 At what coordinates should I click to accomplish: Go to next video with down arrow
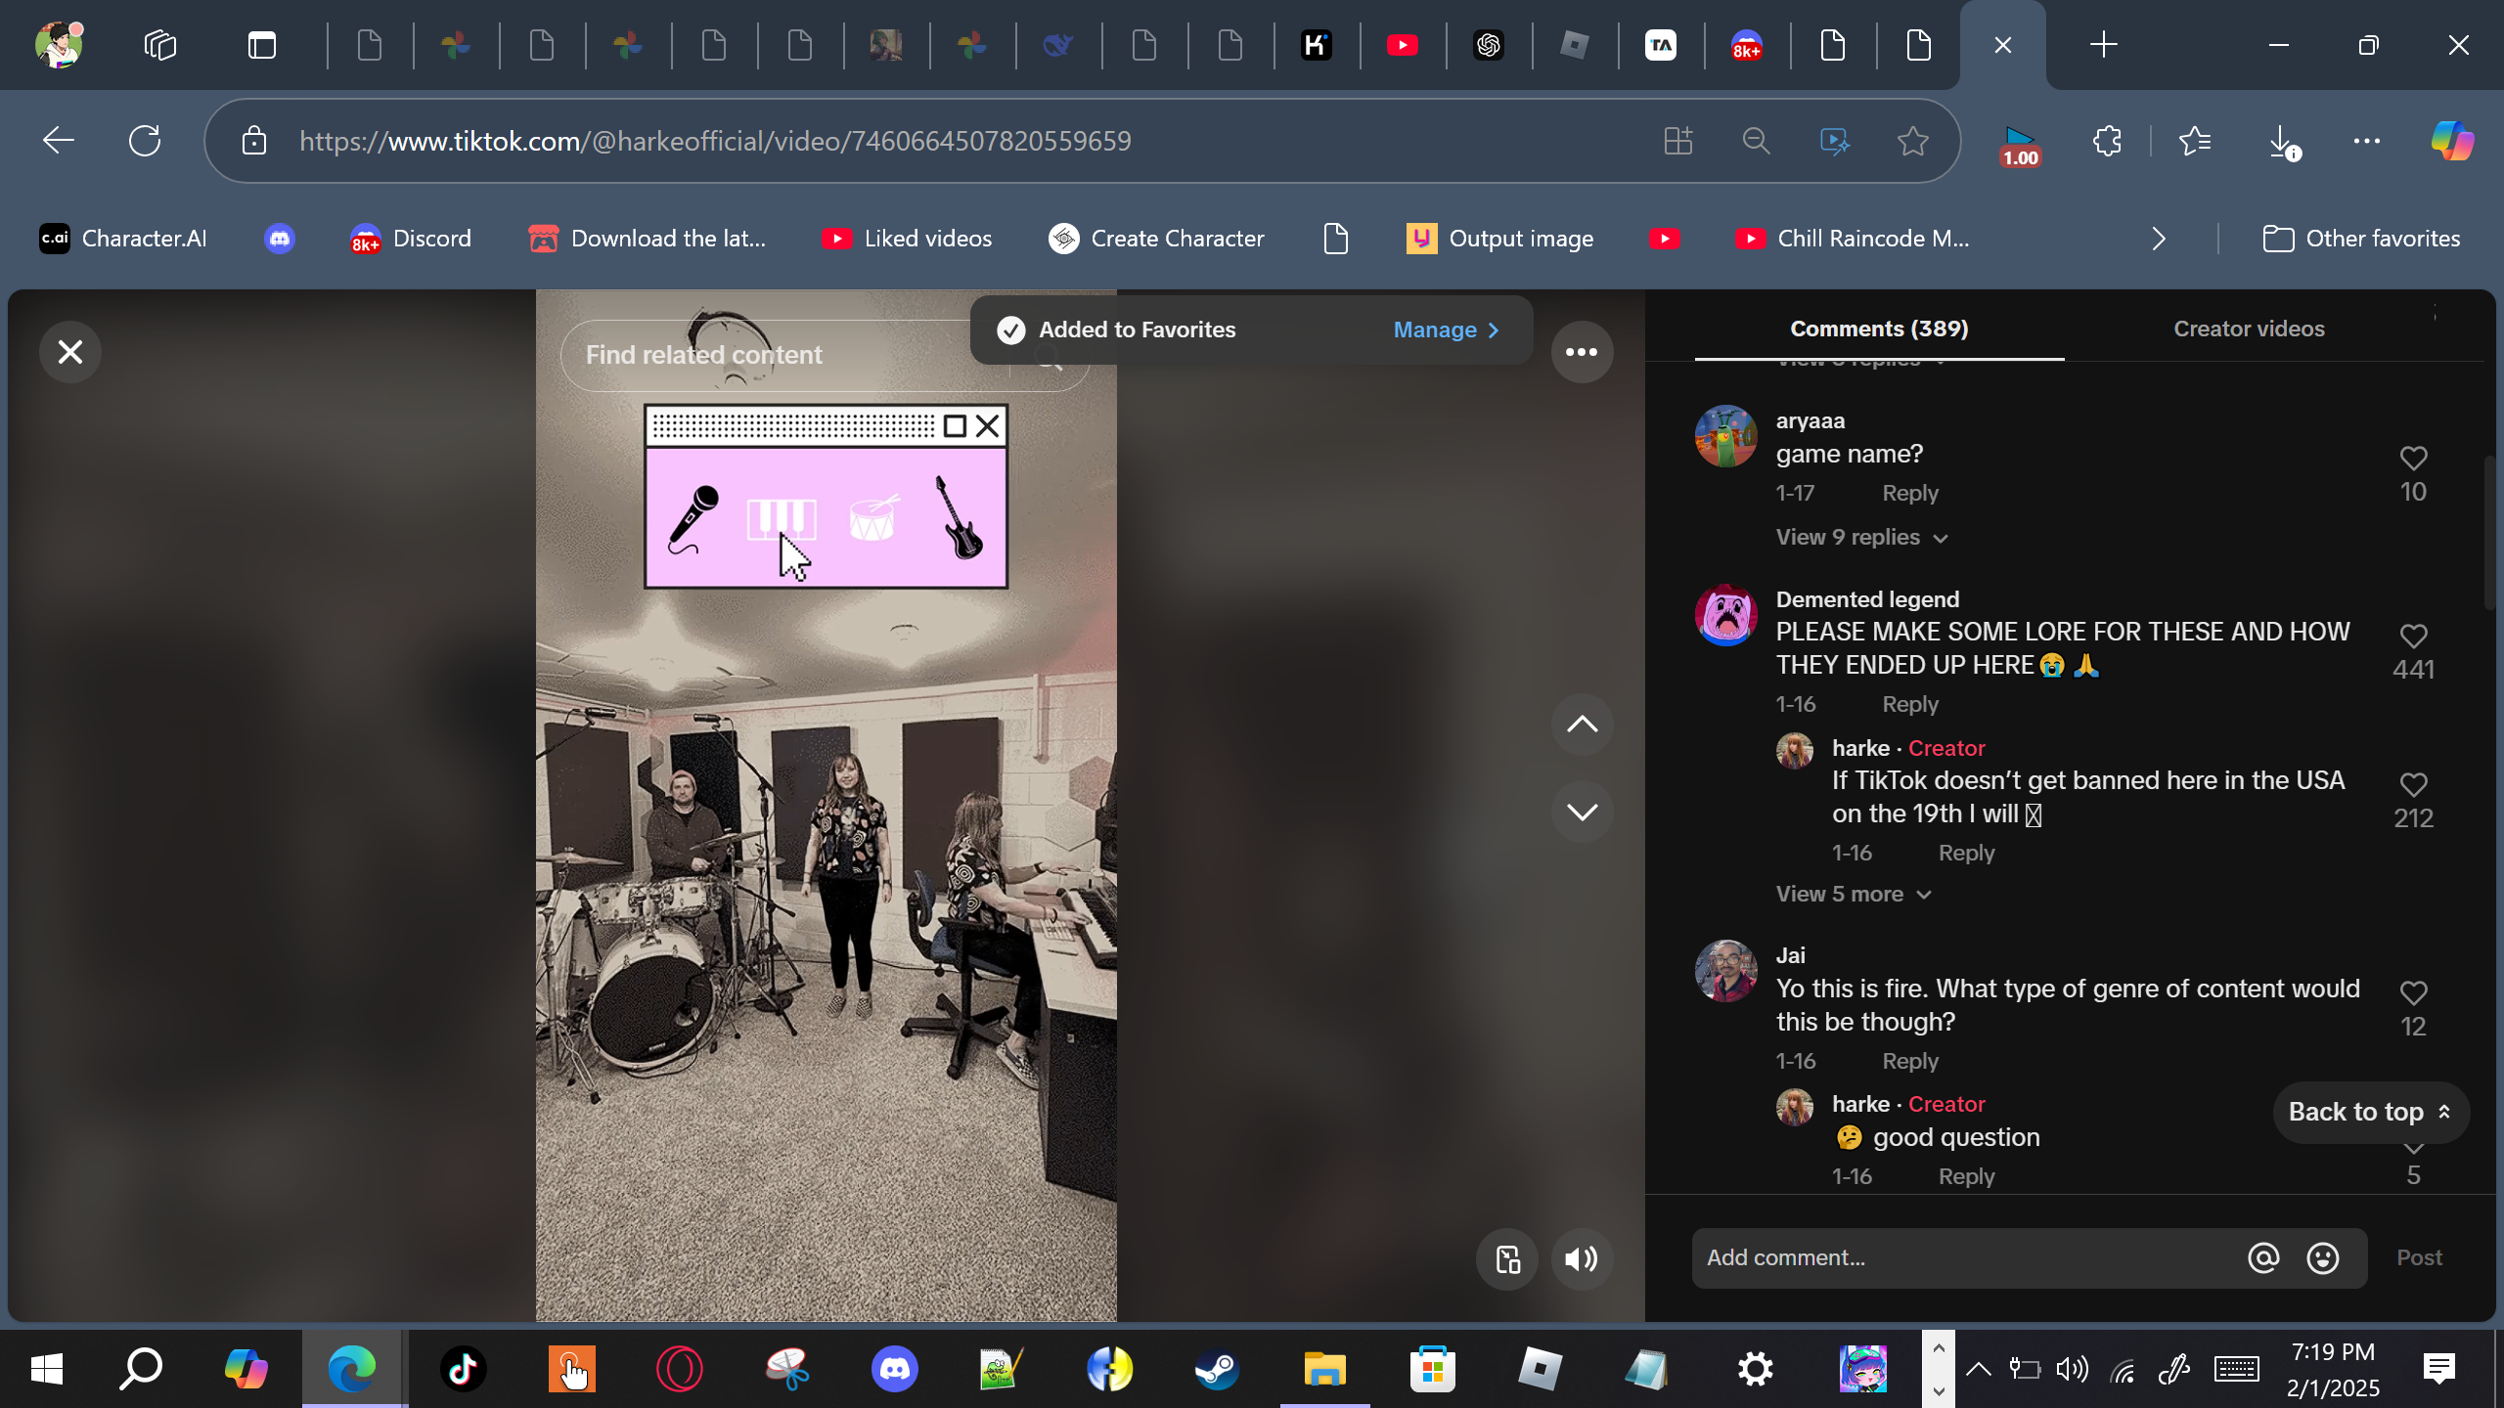[x=1581, y=812]
